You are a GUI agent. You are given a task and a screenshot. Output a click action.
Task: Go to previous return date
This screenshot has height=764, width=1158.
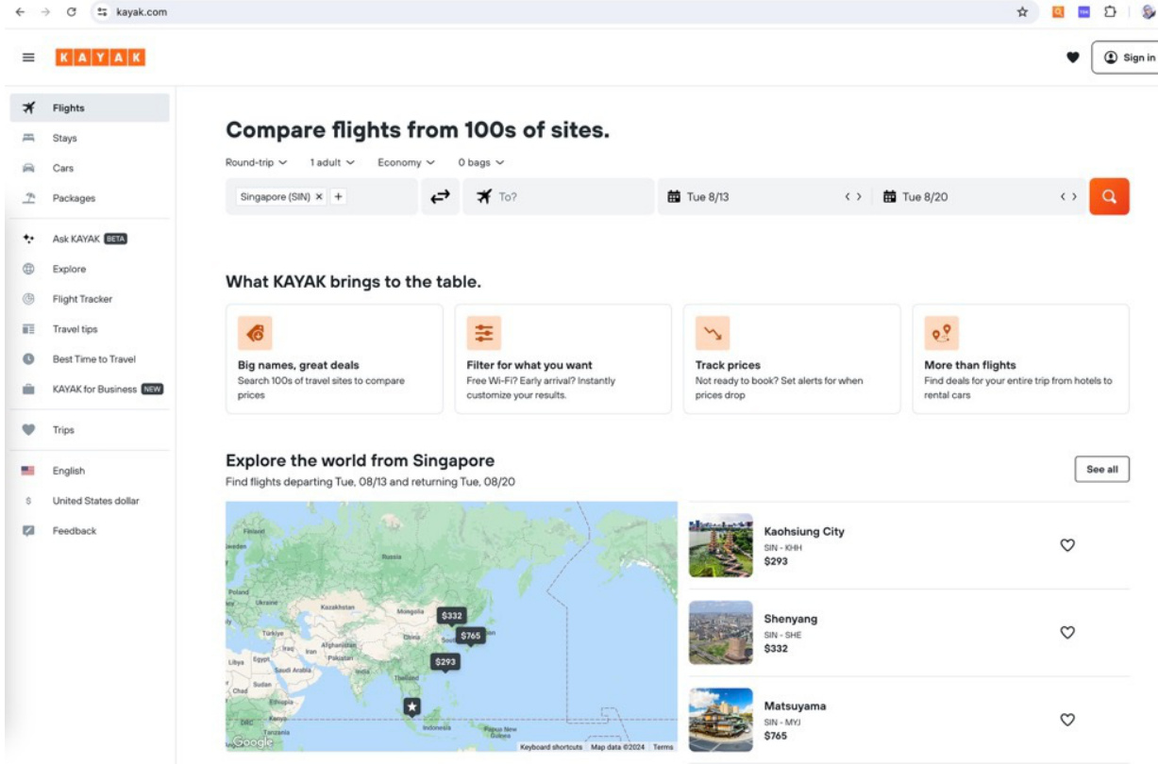tap(1063, 197)
